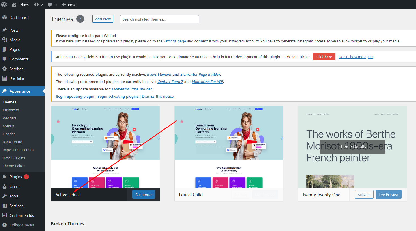Click the Appearance paintbrush icon

pos(5,91)
